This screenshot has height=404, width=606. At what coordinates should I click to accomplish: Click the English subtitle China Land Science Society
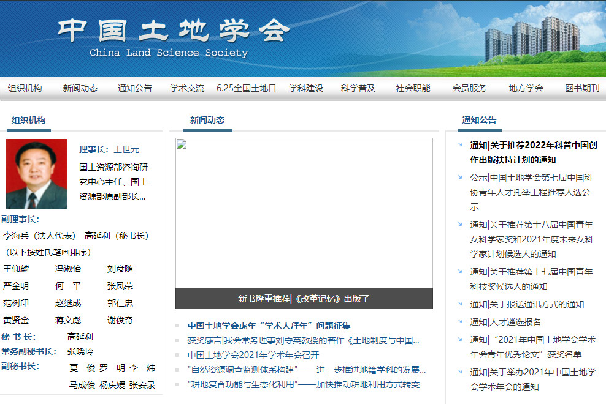click(x=169, y=53)
